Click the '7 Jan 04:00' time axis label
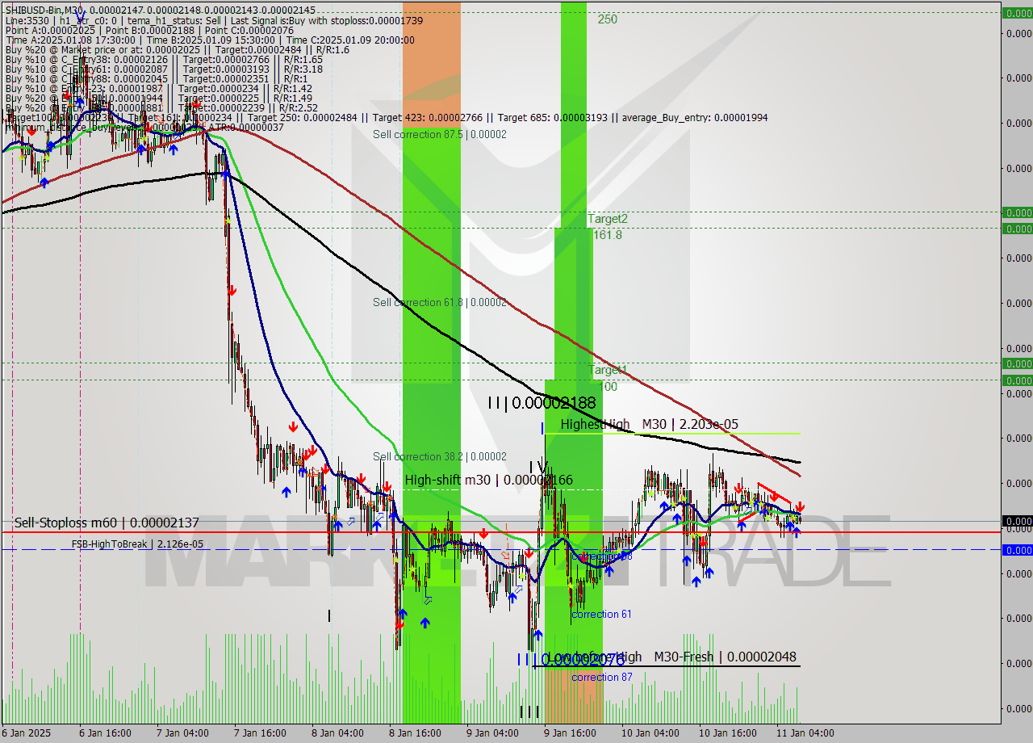 pyautogui.click(x=182, y=733)
